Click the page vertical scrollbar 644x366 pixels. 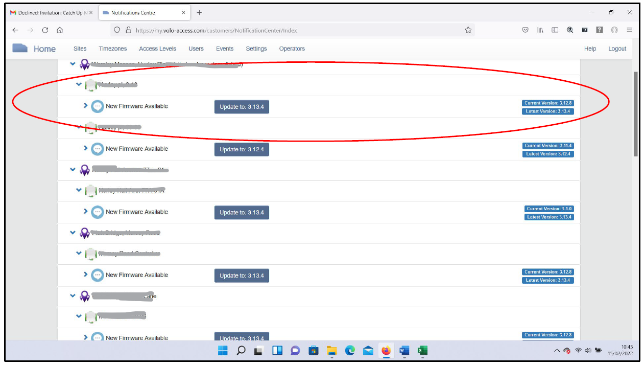[x=635, y=112]
